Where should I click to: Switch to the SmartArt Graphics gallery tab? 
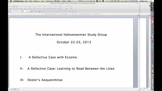[85, 14]
